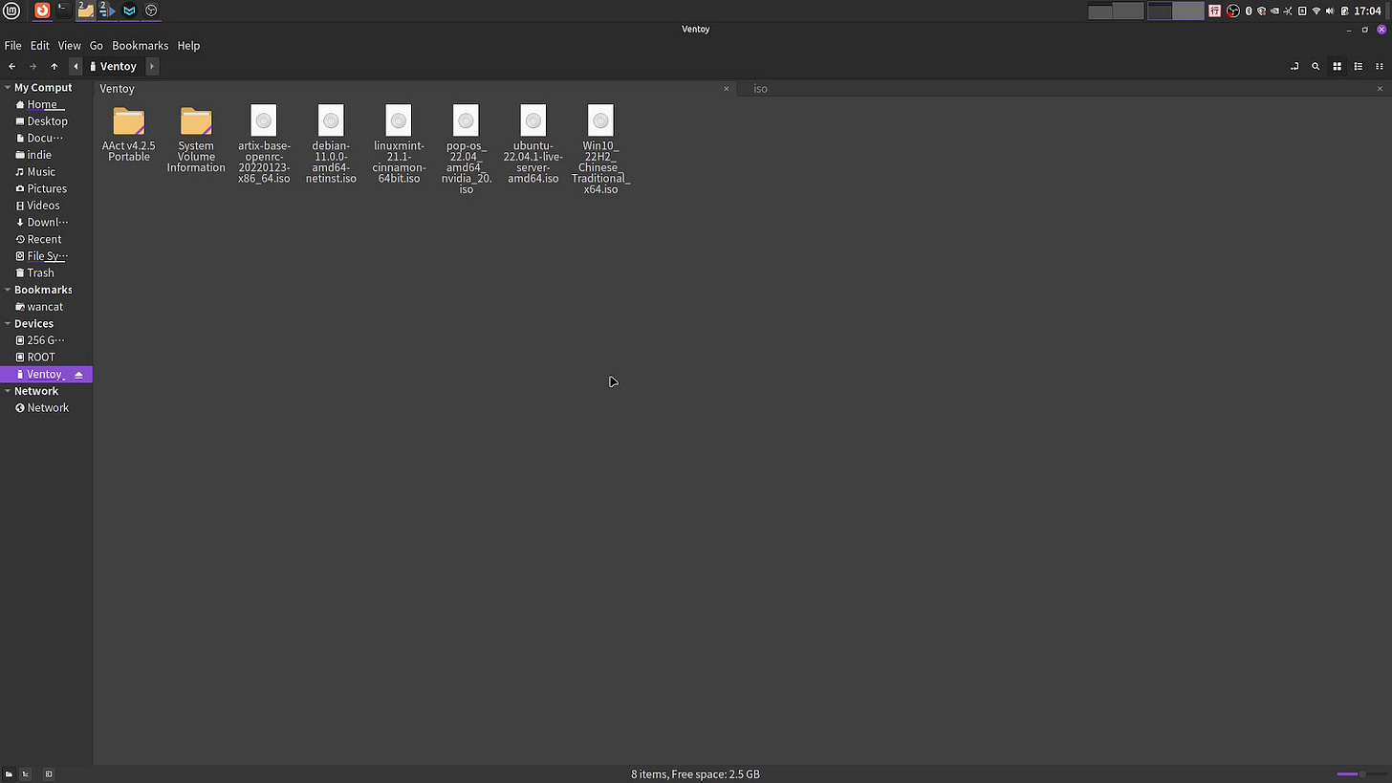
Task: Launch Firefox from the panel
Action: click(x=42, y=11)
